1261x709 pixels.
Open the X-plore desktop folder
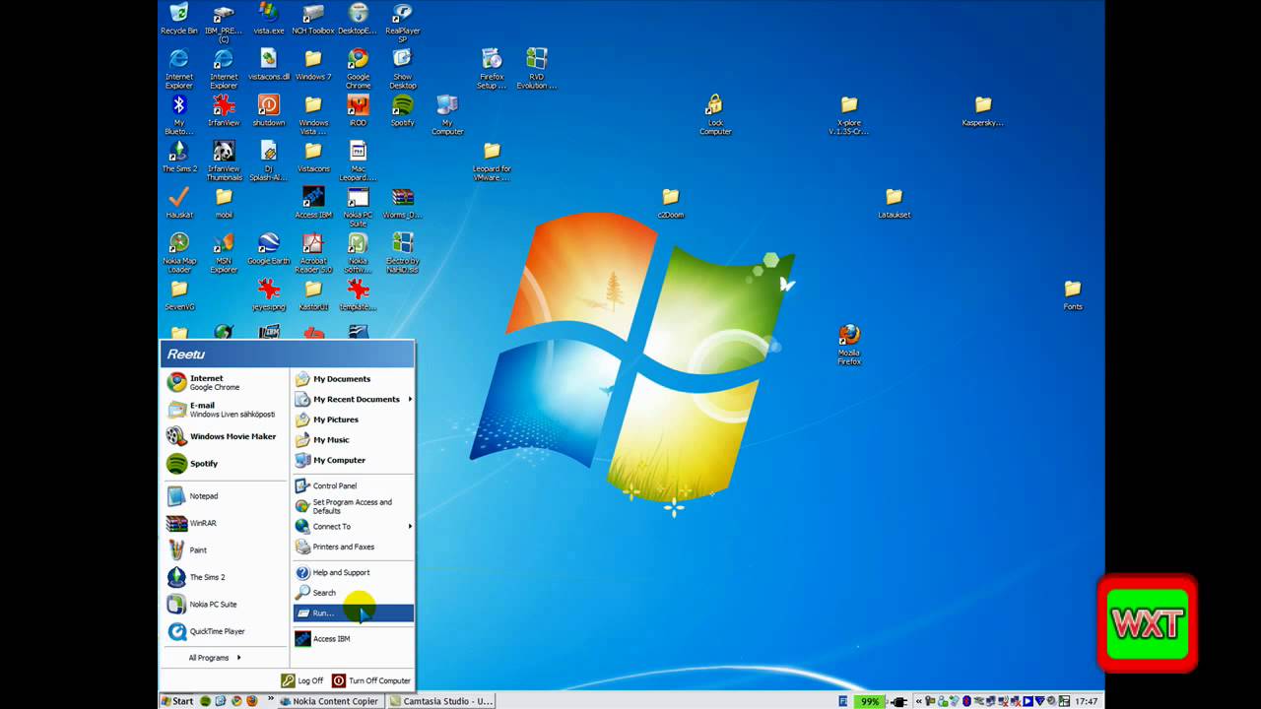[x=849, y=114]
